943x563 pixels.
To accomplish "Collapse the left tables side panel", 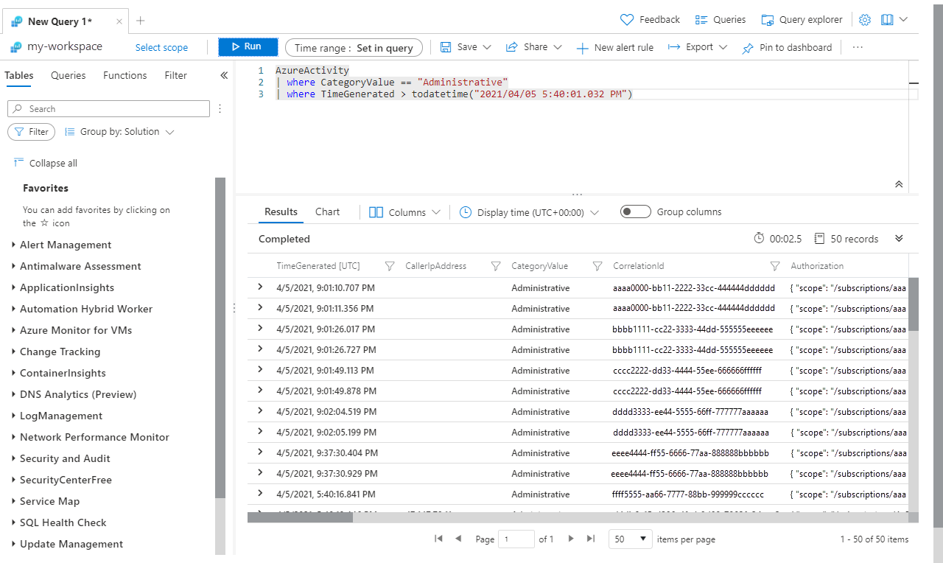I will [224, 75].
